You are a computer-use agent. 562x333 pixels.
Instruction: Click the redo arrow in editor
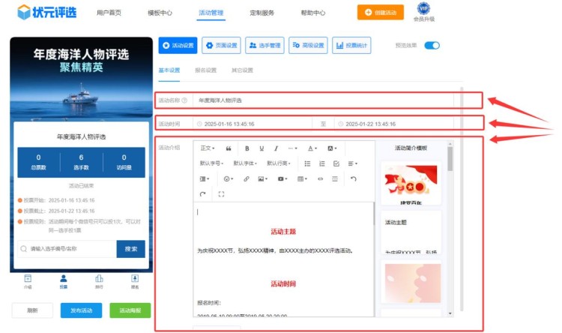pyautogui.click(x=202, y=194)
